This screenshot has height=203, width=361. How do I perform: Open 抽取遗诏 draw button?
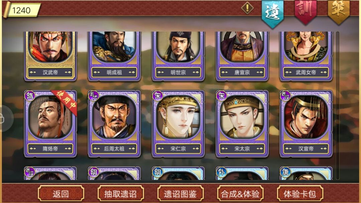[x=121, y=194]
